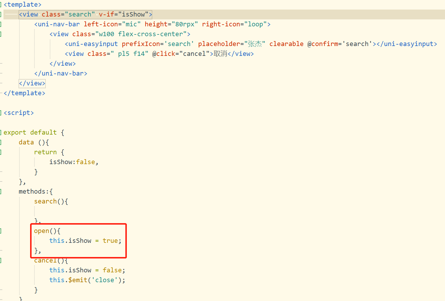The image size is (445, 301).
Task: Click the clearable attribute
Action: 286,44
